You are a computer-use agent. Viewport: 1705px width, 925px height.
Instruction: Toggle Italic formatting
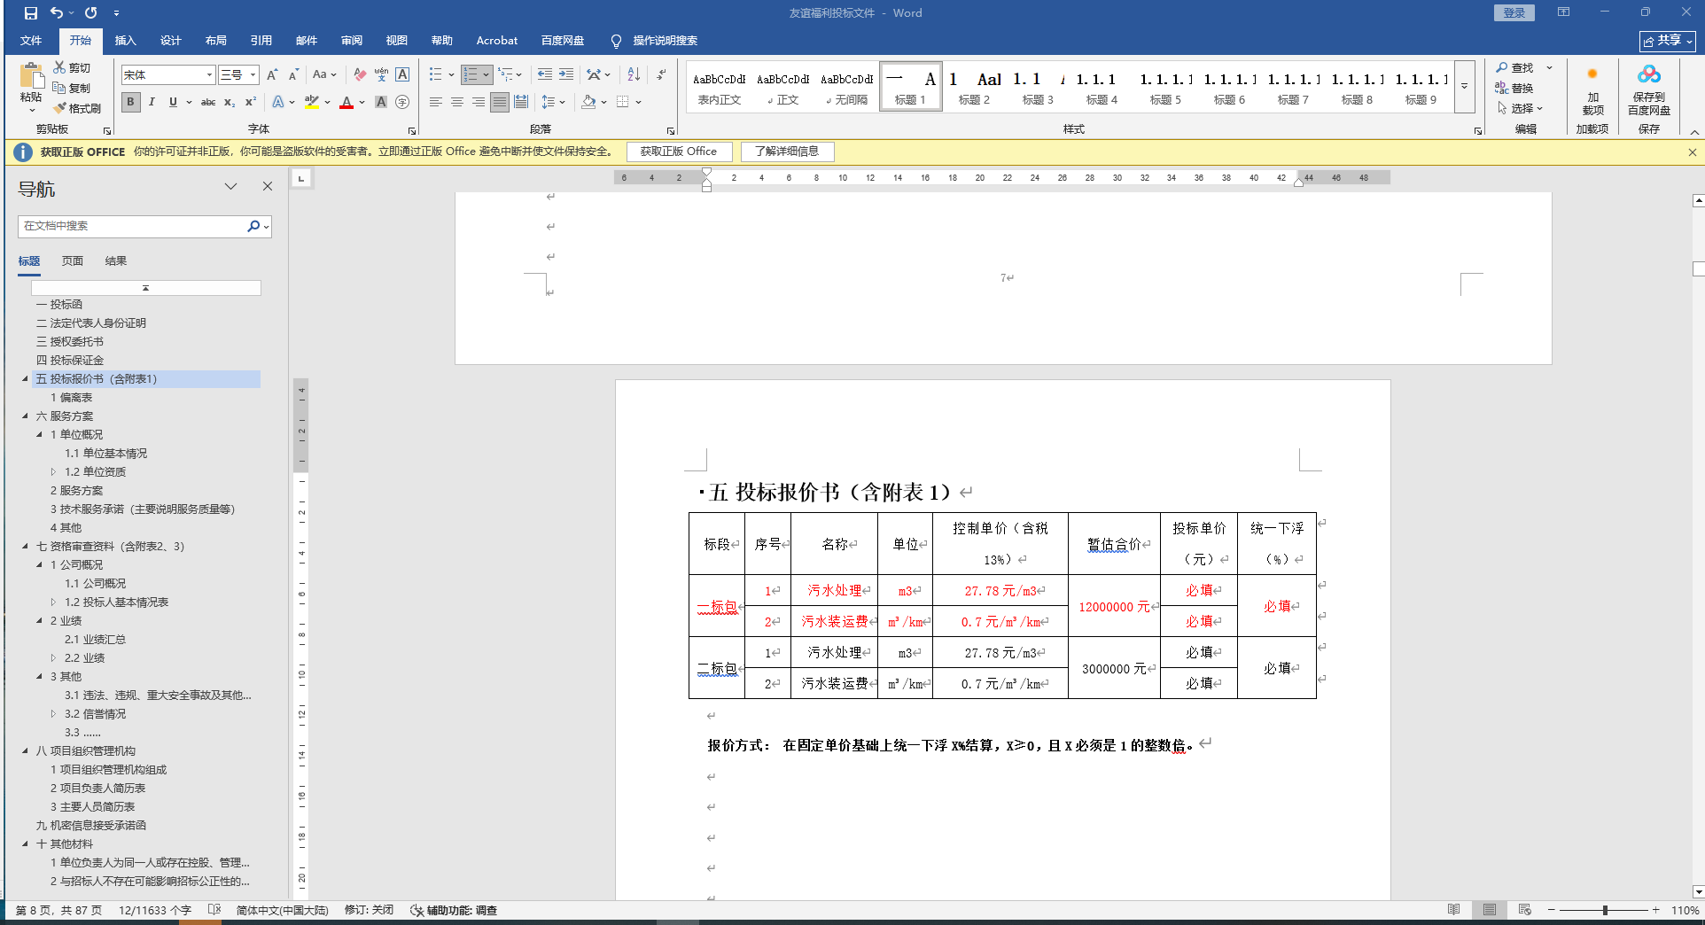pyautogui.click(x=152, y=102)
